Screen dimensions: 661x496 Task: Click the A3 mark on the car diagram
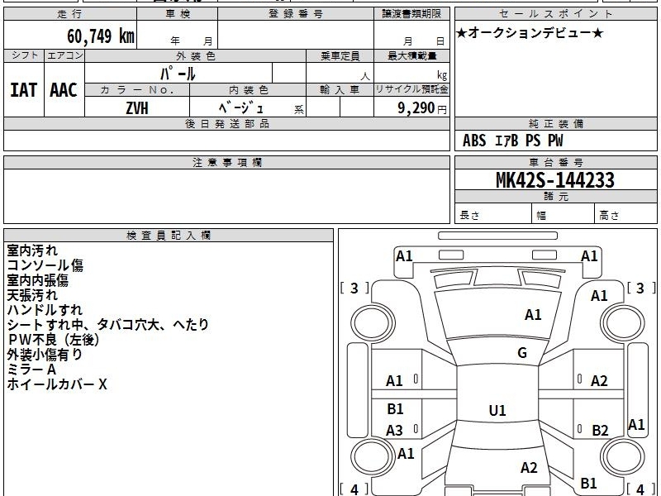click(x=395, y=431)
